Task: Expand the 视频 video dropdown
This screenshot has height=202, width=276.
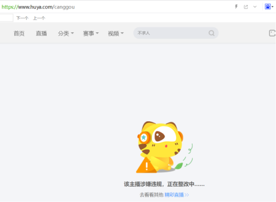Action: (x=116, y=33)
